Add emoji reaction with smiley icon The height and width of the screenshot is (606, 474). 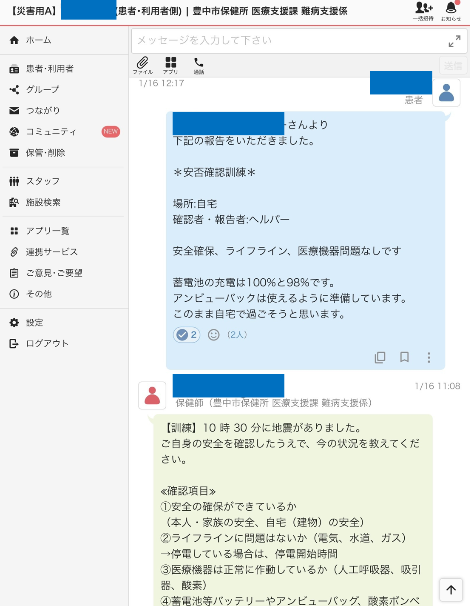tap(213, 335)
